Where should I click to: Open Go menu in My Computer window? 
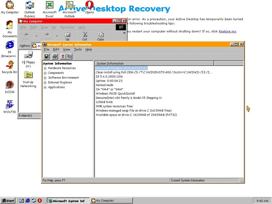54,27
